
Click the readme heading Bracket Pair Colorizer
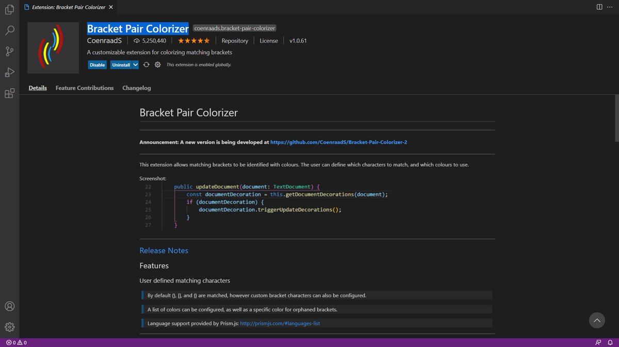pos(189,113)
